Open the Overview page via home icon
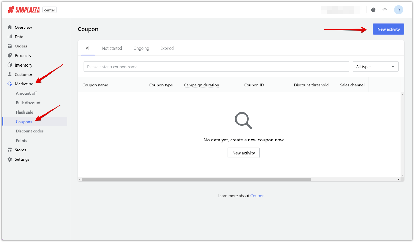 click(10, 27)
